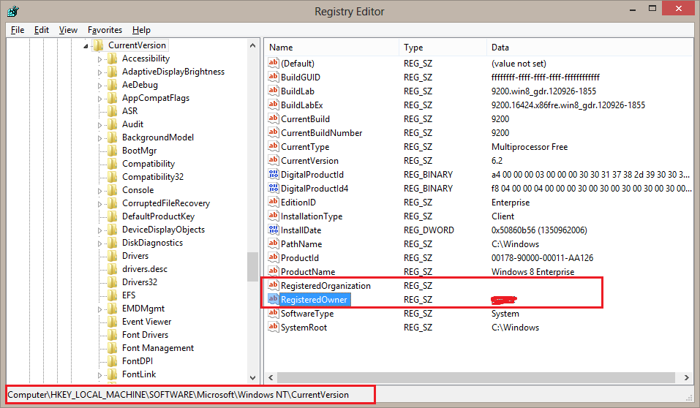Image resolution: width=700 pixels, height=408 pixels.
Task: Click the string icon beside SystemRoot
Action: pyautogui.click(x=274, y=328)
